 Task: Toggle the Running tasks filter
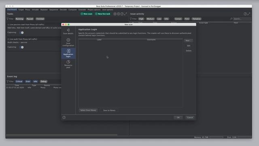[x=19, y=19]
